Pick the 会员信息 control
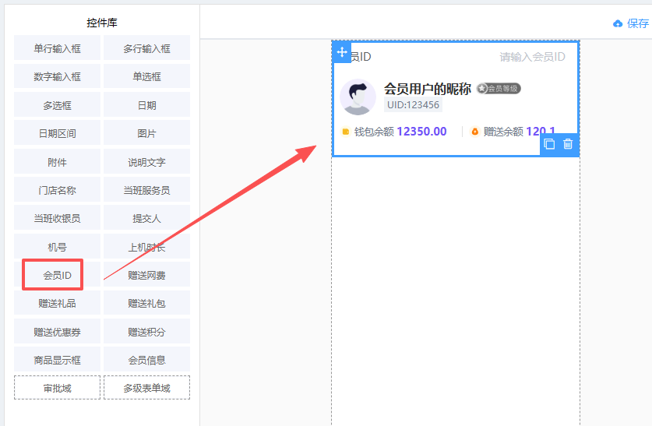The image size is (652, 426). pos(146,360)
